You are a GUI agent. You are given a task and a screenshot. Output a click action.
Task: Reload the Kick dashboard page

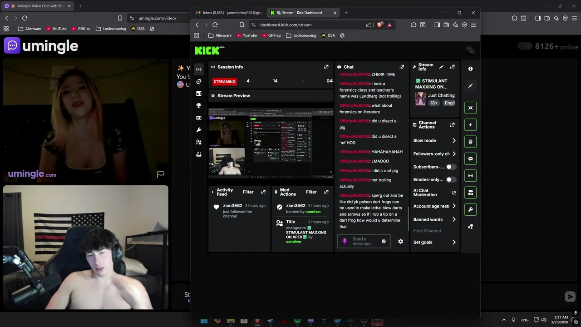click(x=215, y=25)
